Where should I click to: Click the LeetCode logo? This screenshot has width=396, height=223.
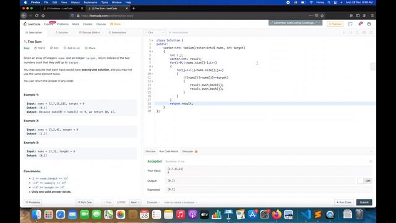32,24
